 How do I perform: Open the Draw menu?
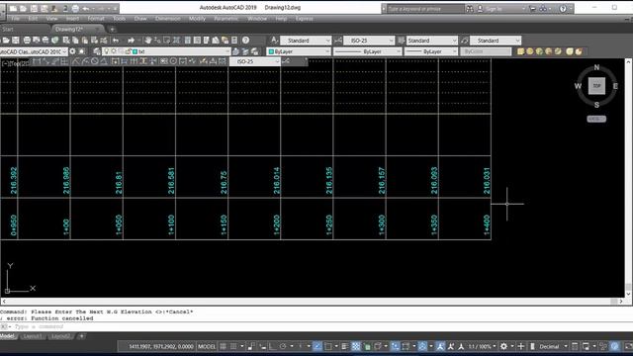140,19
